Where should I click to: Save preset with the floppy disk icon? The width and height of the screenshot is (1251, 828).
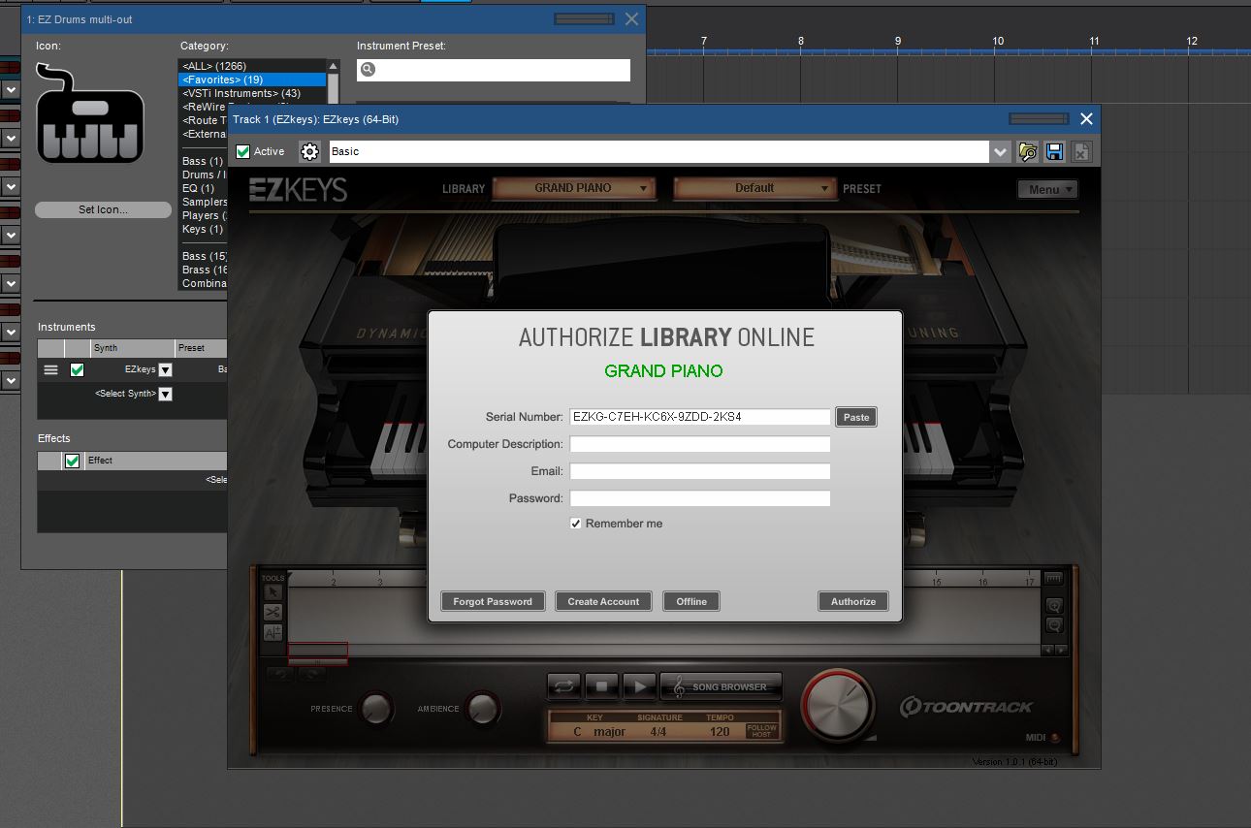(1054, 151)
